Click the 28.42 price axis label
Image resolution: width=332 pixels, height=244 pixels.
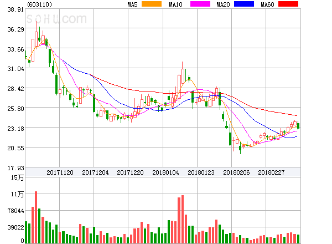[x=15, y=89]
